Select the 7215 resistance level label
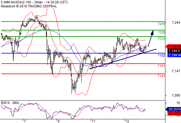The height and width of the screenshot is (123, 181). (x=161, y=39)
